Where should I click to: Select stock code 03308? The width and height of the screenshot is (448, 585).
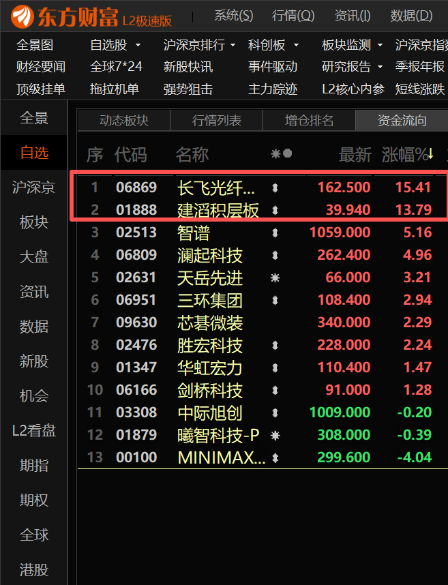tap(136, 412)
